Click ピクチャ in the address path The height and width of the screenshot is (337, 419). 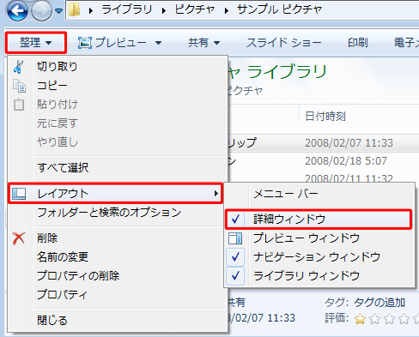(x=195, y=10)
